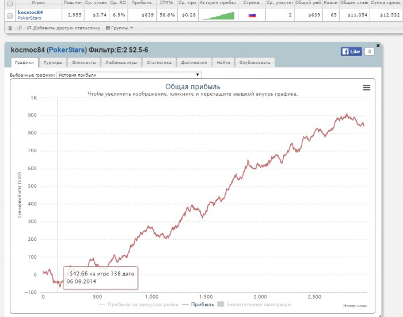The height and width of the screenshot is (317, 403).
Task: Sort by the ITM% column header
Action: coord(166,2)
